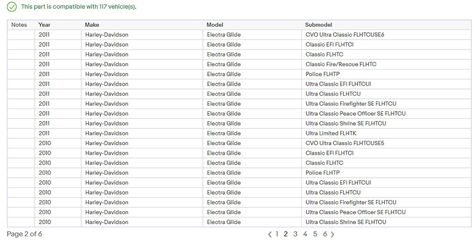Click 2010 Ultra Classic EFI FLHTCUI submodel
The image size is (474, 240).
[338, 183]
